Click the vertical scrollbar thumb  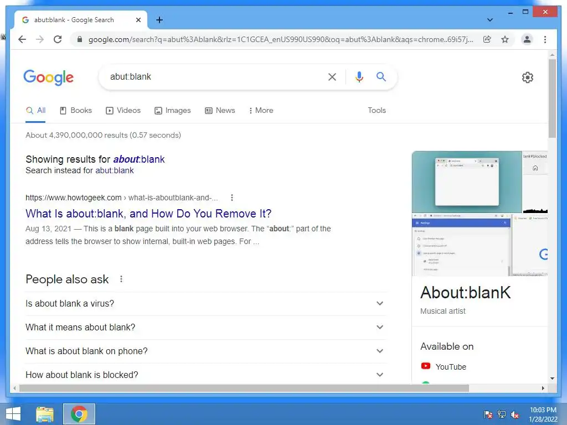click(x=552, y=99)
